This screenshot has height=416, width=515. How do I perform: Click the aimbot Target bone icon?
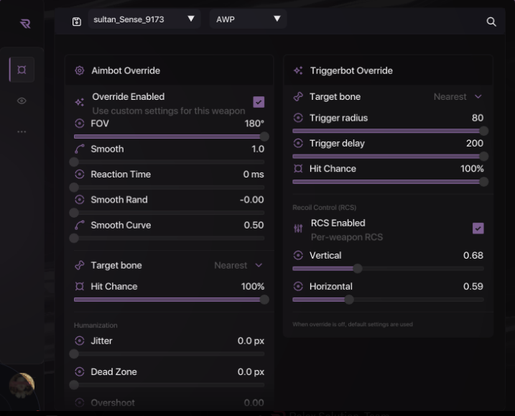80,265
